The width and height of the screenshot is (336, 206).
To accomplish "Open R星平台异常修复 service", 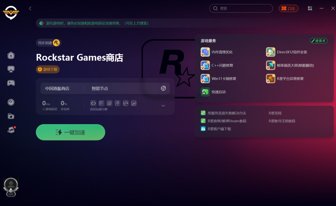I will click(285, 79).
